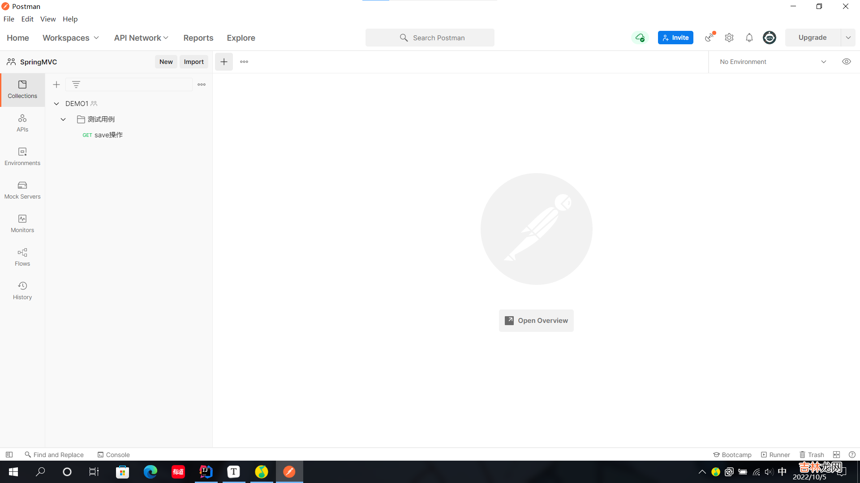
Task: Open the save操作 GET request
Action: pos(108,135)
